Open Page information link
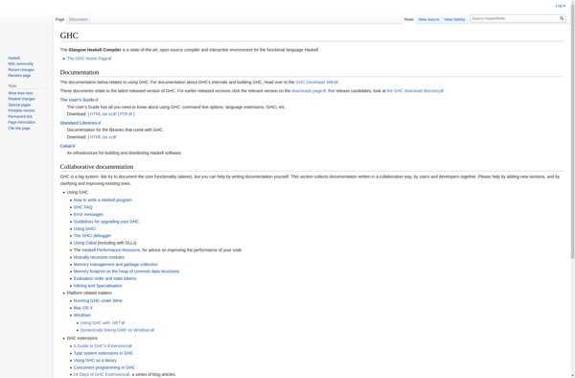This screenshot has height=378, width=575. (x=22, y=122)
